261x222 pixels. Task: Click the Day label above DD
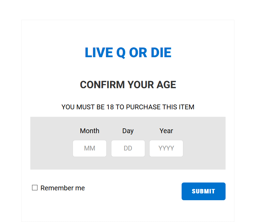point(128,131)
